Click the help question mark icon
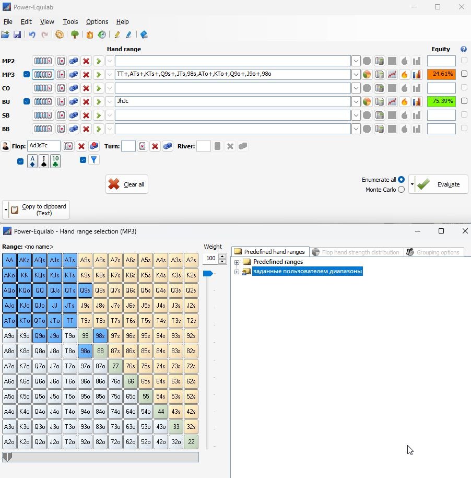This screenshot has height=478, width=471. pos(464,49)
